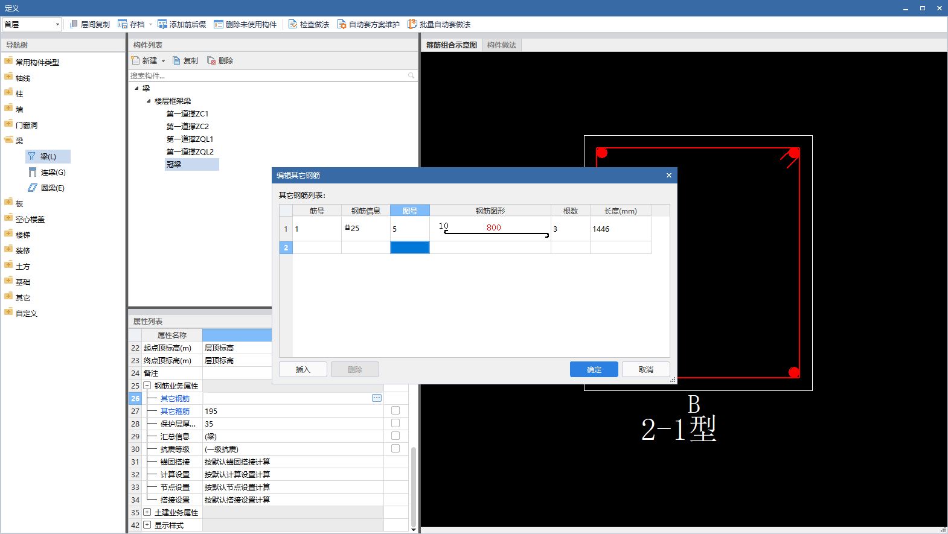948x534 pixels.
Task: Open the 空心楼盖 folder icon
Action: (x=8, y=218)
